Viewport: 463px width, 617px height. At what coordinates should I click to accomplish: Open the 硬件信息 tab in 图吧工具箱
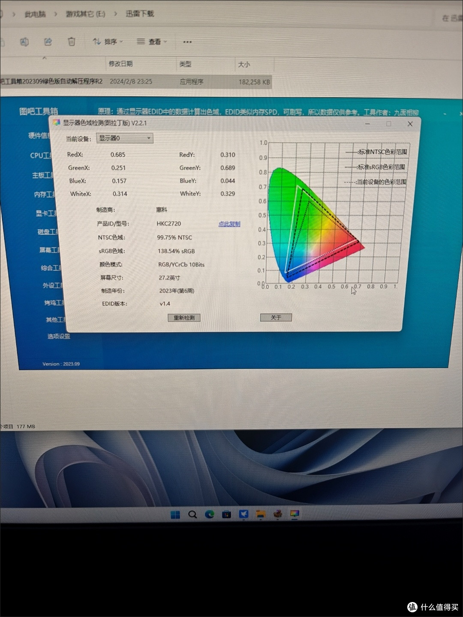(40, 135)
